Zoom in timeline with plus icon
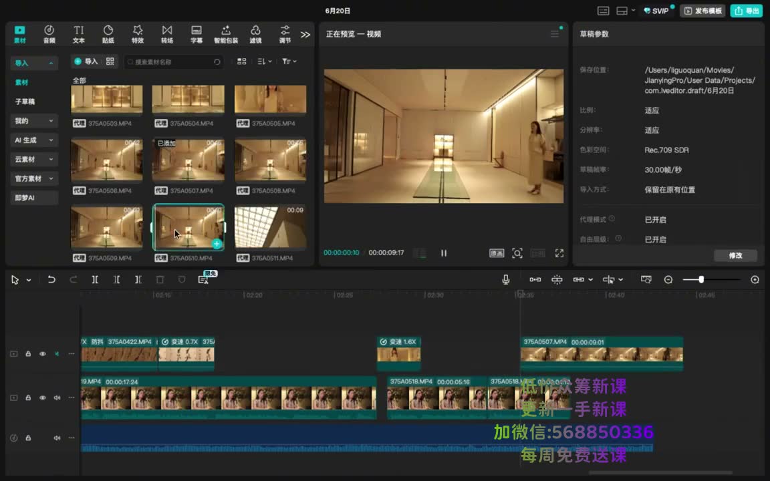 [755, 279]
